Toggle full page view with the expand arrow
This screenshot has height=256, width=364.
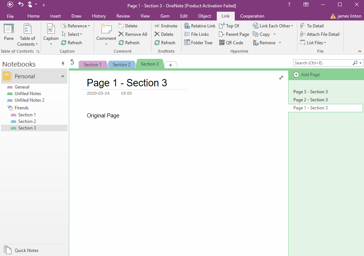coord(281,78)
